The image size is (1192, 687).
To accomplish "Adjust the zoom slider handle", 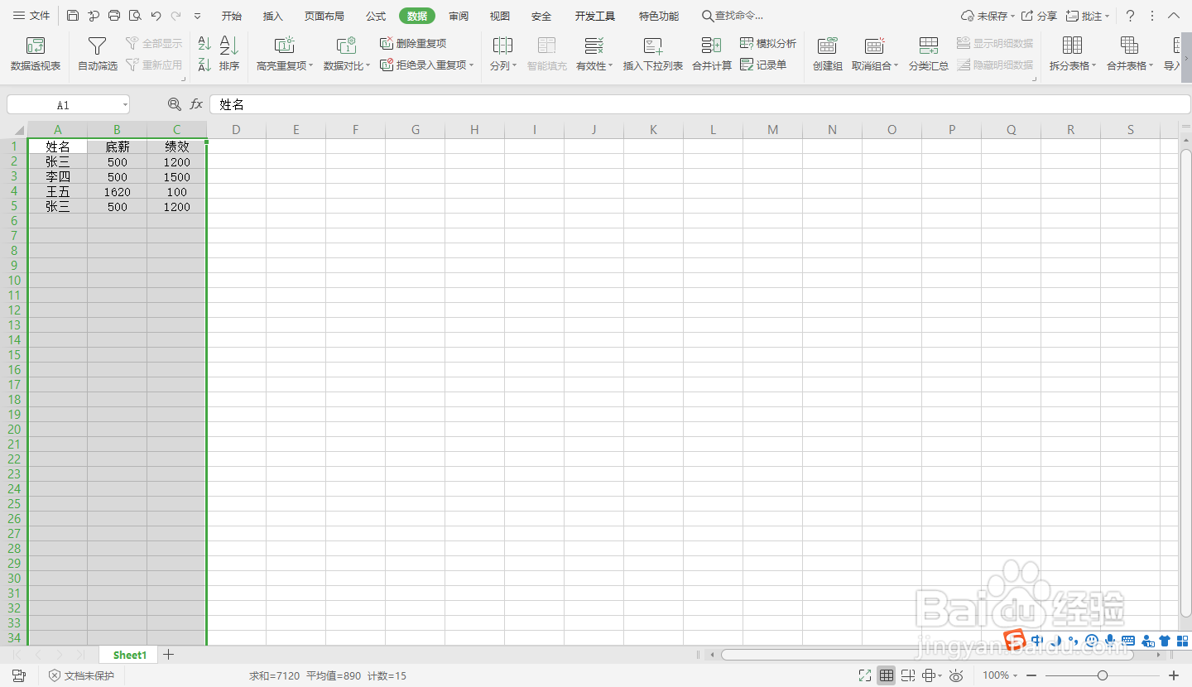I will pyautogui.click(x=1103, y=675).
